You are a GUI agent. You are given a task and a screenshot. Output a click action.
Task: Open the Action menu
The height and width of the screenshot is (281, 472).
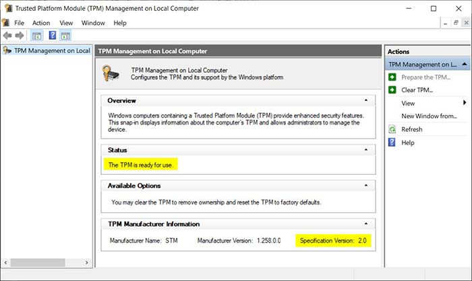(x=41, y=23)
